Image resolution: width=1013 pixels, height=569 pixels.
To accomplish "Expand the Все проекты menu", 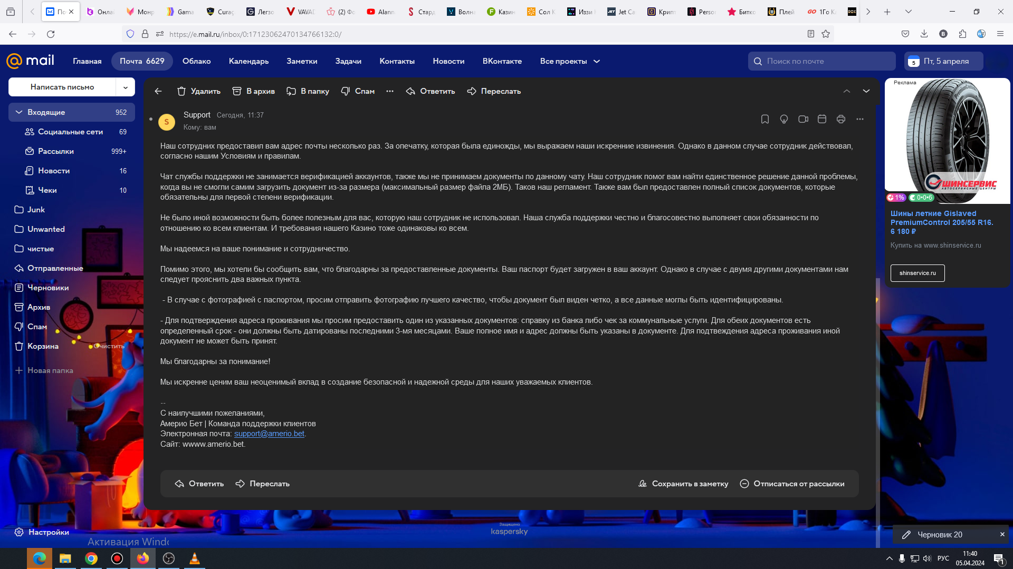I will tap(570, 61).
